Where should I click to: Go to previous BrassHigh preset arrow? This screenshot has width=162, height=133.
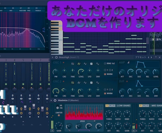pyautogui.click(x=148, y=57)
